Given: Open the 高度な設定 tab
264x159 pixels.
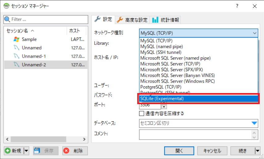Looking at the screenshot, I should 132,20.
